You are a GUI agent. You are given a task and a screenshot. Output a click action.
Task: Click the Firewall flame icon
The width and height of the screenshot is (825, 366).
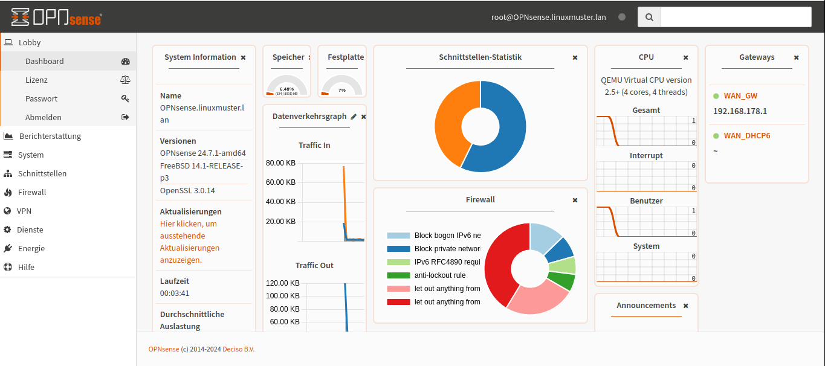click(x=8, y=192)
